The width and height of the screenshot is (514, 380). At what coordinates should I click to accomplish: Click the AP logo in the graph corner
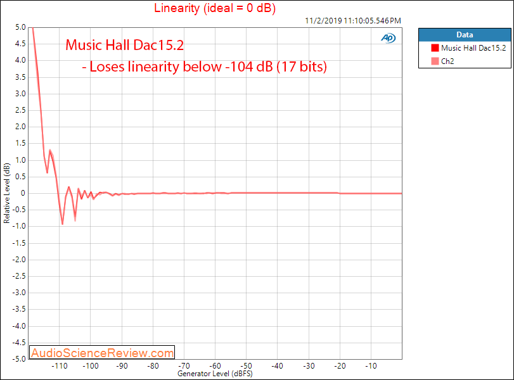click(389, 38)
